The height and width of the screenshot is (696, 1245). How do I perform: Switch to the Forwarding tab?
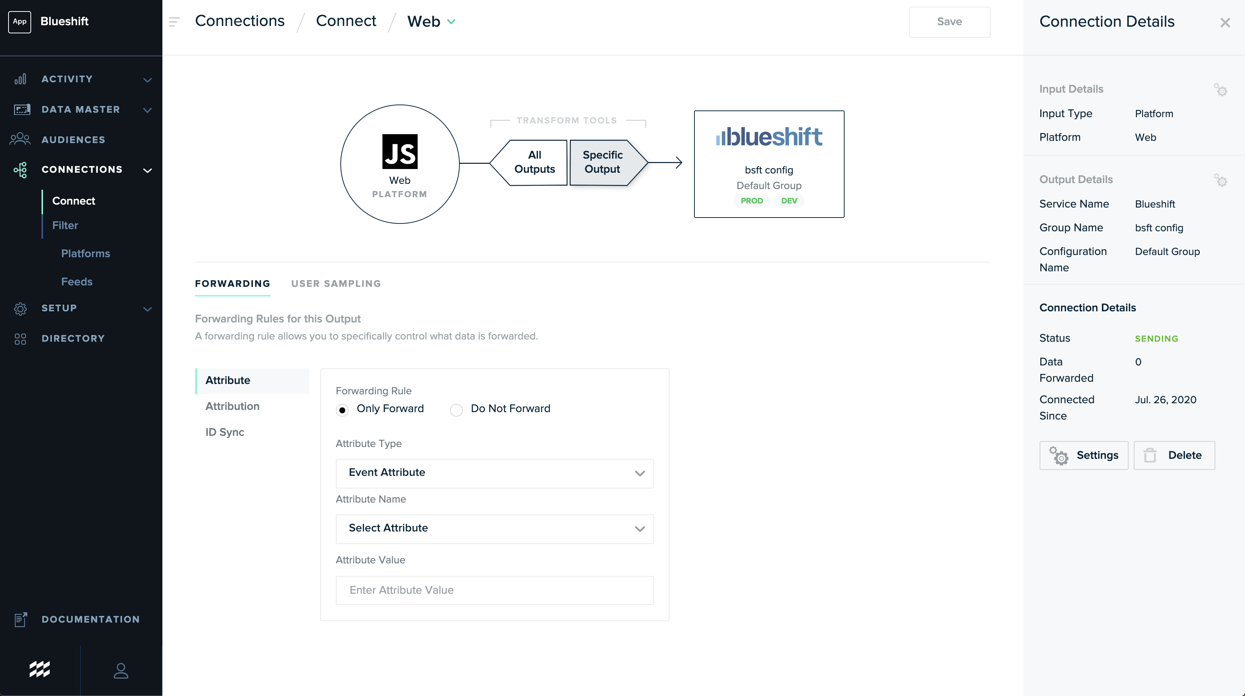click(232, 284)
